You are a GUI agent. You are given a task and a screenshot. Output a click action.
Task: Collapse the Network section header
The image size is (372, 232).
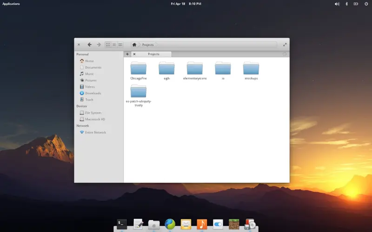click(83, 126)
